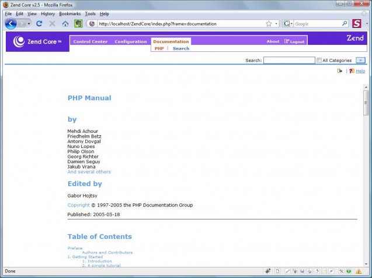Click the pencil edit status bar icon
The width and height of the screenshot is (372, 278).
[x=287, y=271]
